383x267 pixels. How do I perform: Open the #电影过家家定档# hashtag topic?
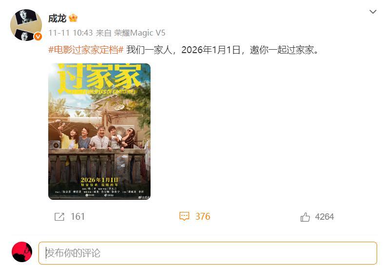tap(86, 50)
